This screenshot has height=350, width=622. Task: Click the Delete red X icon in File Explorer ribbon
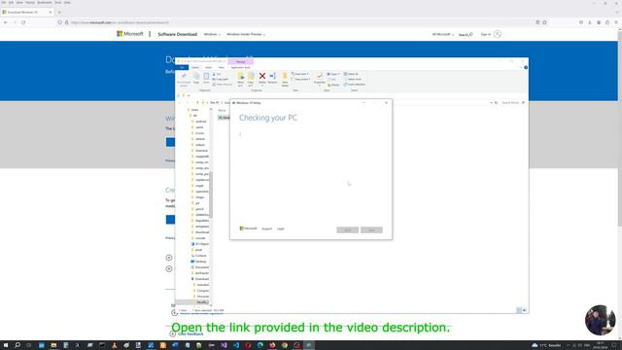(262, 76)
